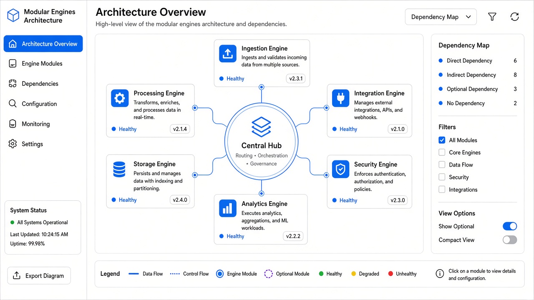Click the Modular Engines cube logo
The image size is (534, 300).
coord(13,16)
